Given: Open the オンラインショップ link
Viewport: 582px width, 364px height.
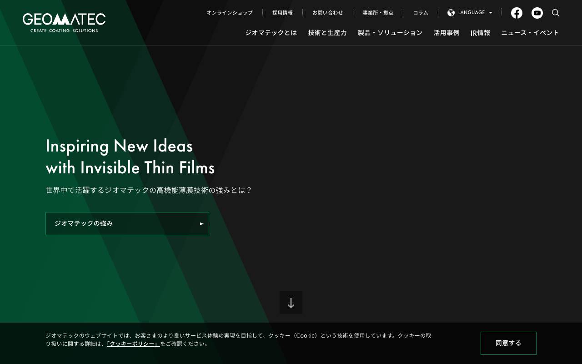Looking at the screenshot, I should 230,13.
